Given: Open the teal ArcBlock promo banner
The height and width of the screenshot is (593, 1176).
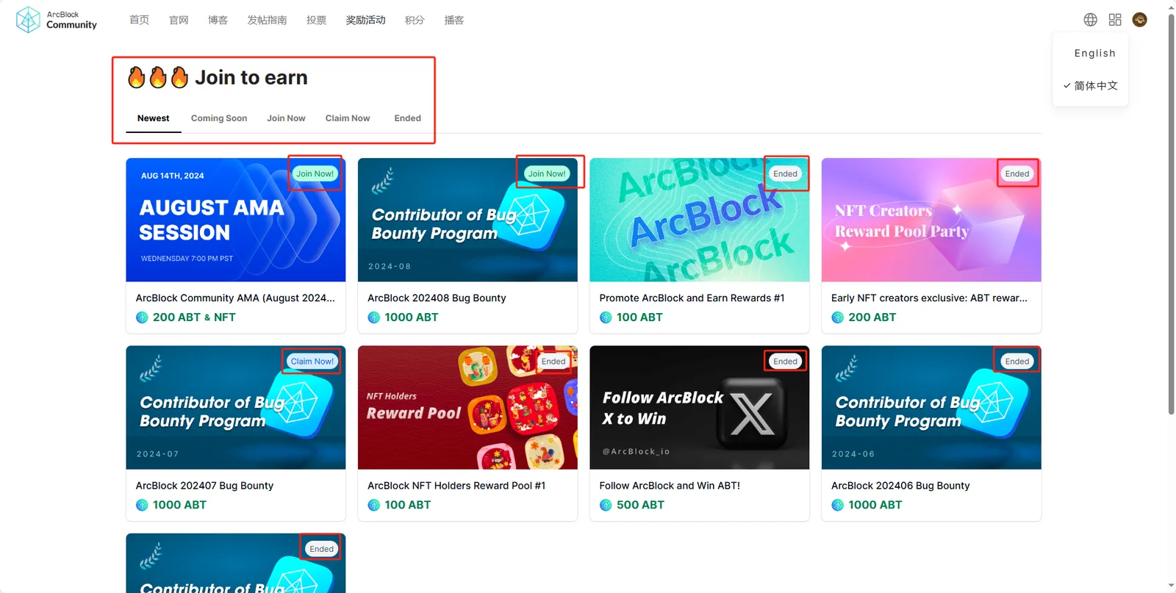Looking at the screenshot, I should pyautogui.click(x=700, y=220).
